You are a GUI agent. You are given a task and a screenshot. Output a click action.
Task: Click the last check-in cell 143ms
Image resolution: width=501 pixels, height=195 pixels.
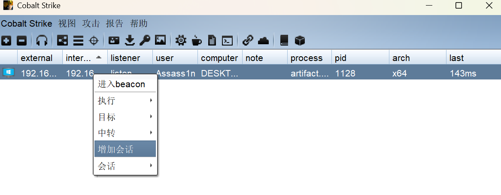(x=463, y=73)
